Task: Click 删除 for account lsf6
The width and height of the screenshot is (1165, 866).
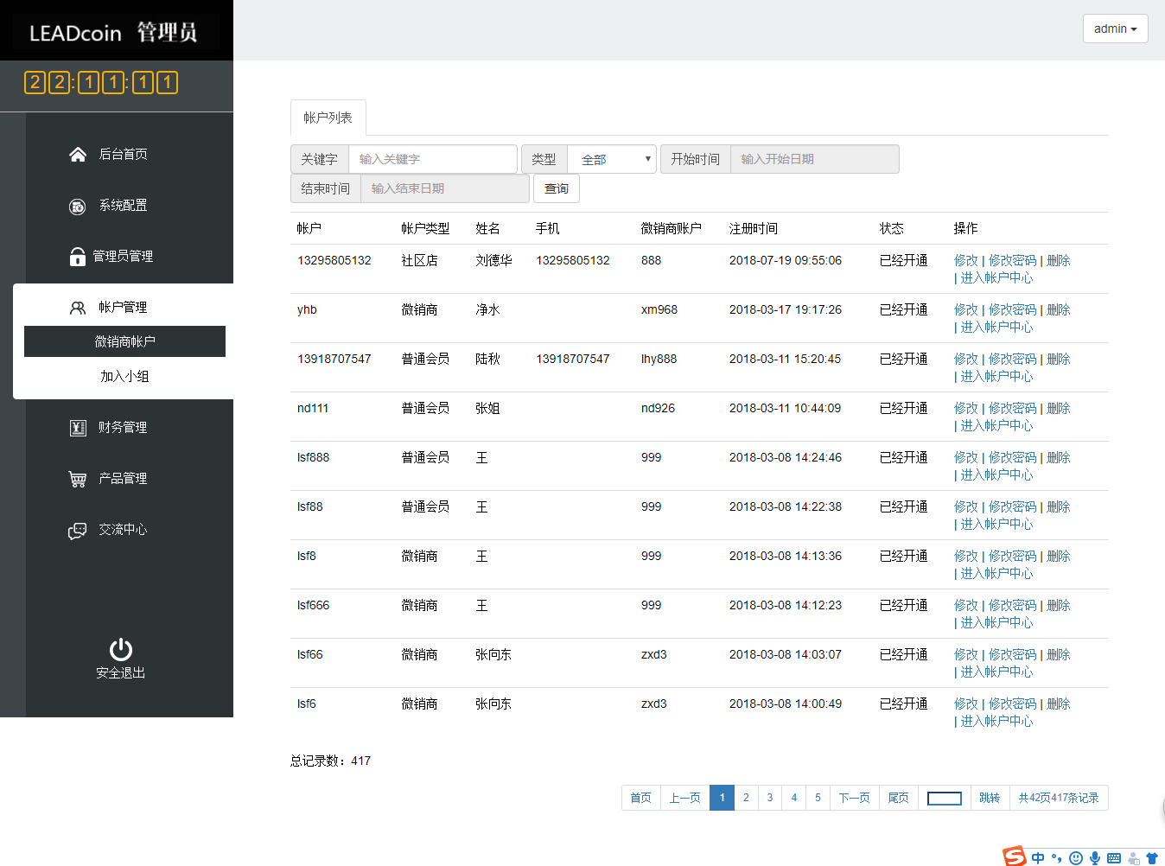Action: pos(1059,704)
